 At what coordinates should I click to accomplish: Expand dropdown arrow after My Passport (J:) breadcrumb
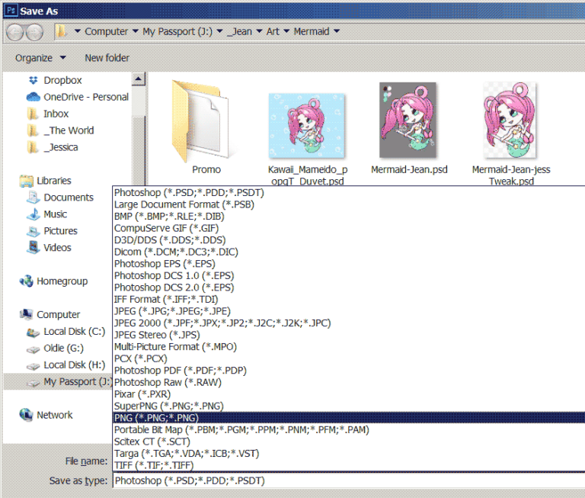[x=219, y=31]
